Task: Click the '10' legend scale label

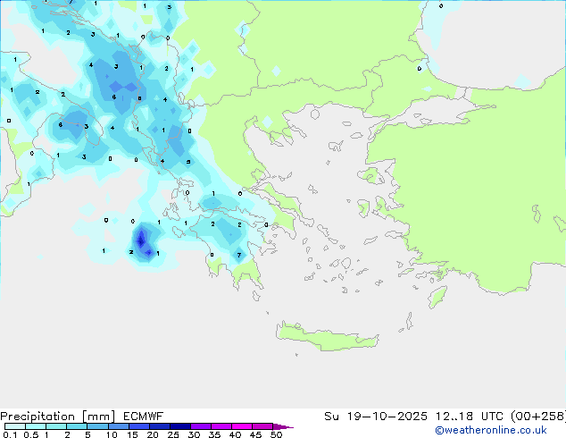Action: click(x=112, y=434)
